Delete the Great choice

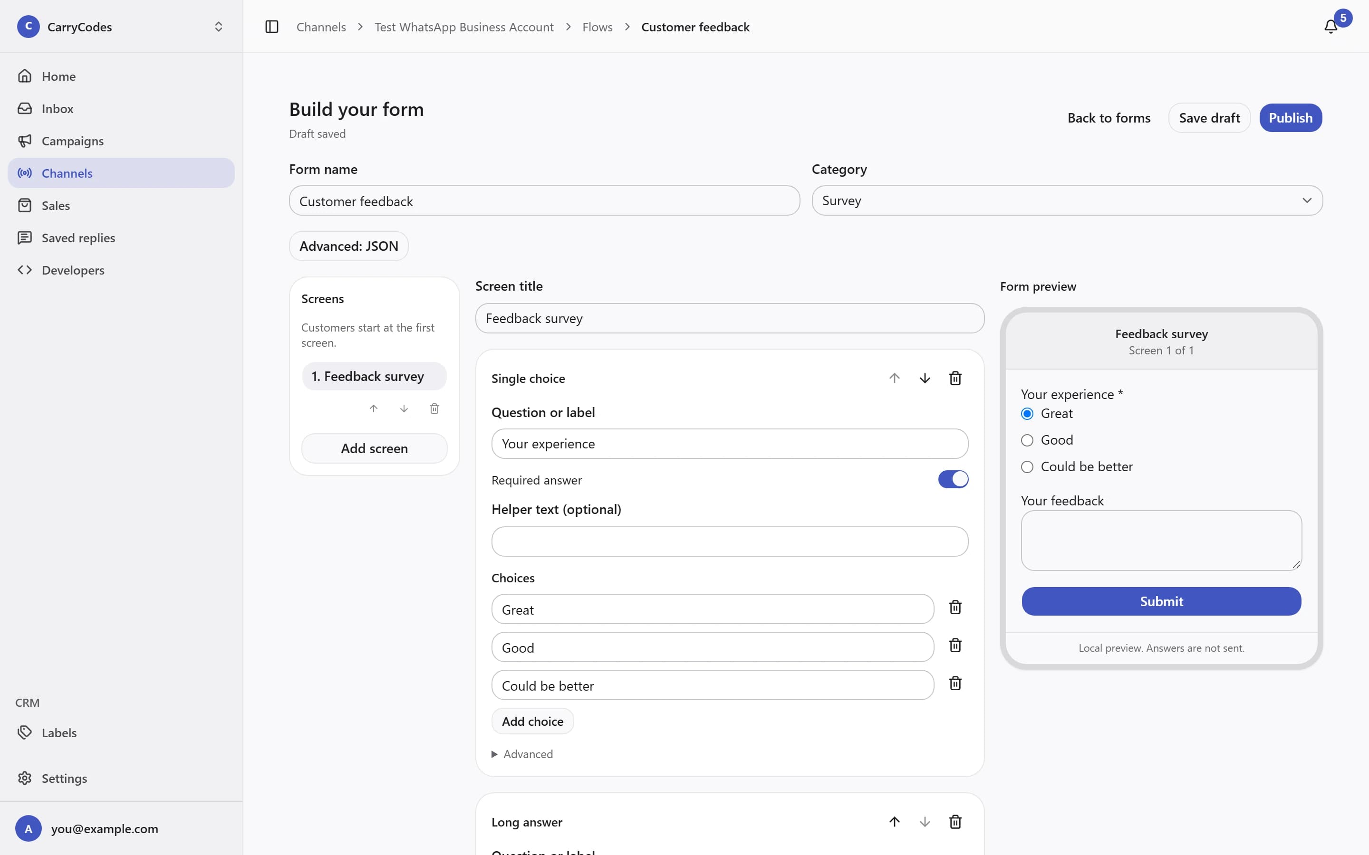pos(955,608)
